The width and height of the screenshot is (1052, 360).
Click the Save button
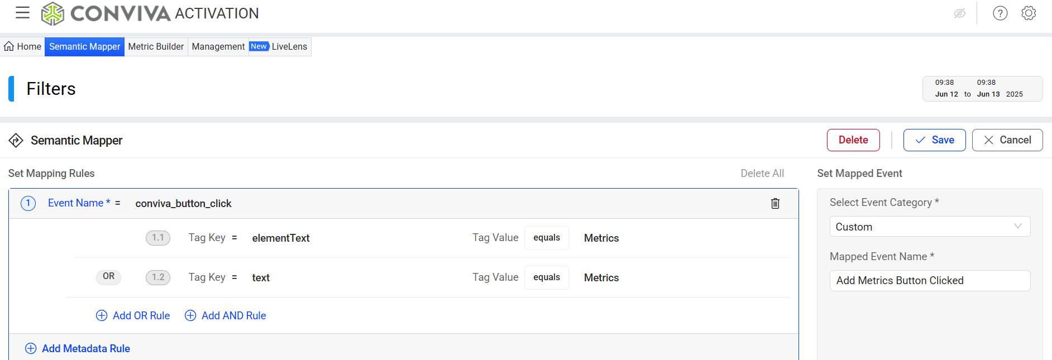(x=934, y=140)
